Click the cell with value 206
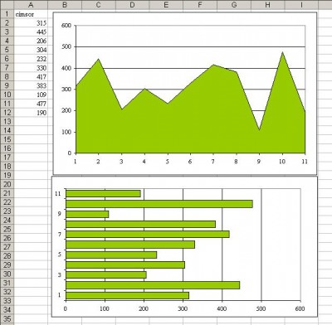Image resolution: width=332 pixels, height=325 pixels. click(x=31, y=41)
